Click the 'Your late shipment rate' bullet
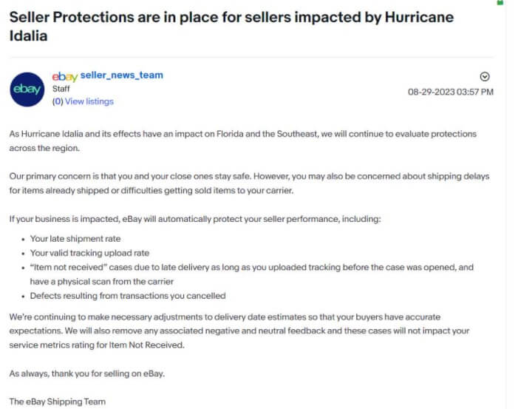 75,239
